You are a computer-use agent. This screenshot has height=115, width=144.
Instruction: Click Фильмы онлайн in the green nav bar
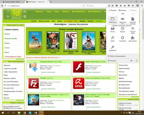coord(44,21)
